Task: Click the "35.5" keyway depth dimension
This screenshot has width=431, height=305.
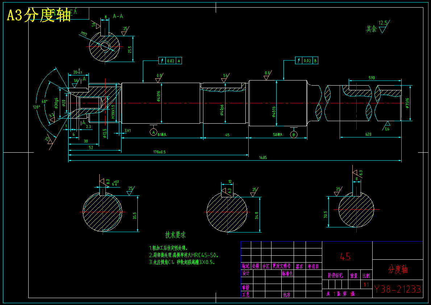Action: (x=134, y=215)
